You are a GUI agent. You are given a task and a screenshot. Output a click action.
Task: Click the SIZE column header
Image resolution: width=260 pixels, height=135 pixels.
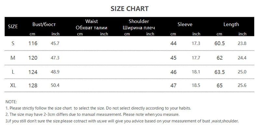13,26
